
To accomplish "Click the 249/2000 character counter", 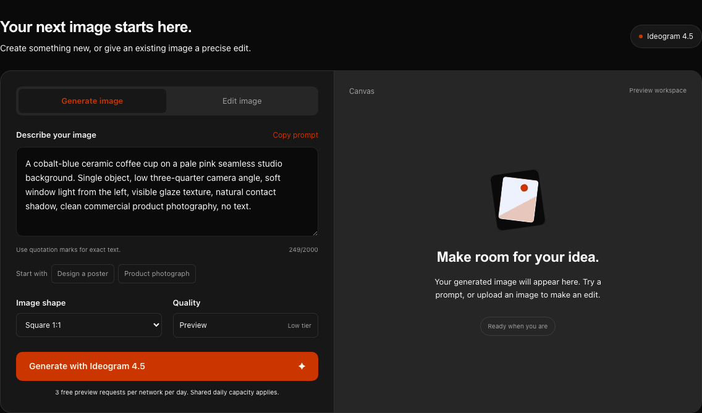I will [303, 249].
